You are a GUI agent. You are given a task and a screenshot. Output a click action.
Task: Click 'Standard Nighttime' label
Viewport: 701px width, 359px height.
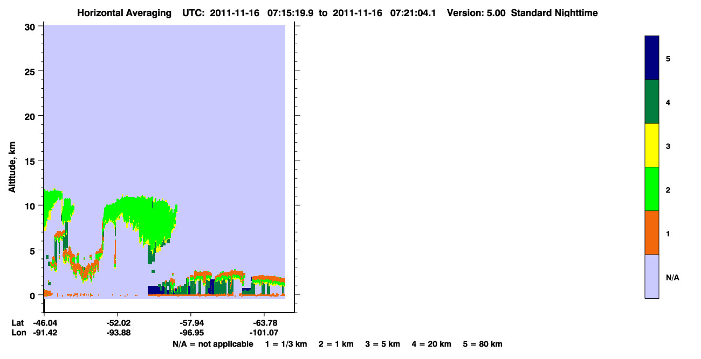(554, 13)
